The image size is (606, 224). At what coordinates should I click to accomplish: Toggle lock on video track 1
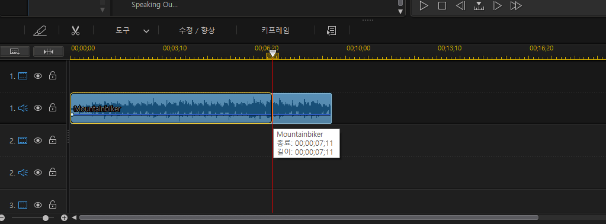(53, 76)
